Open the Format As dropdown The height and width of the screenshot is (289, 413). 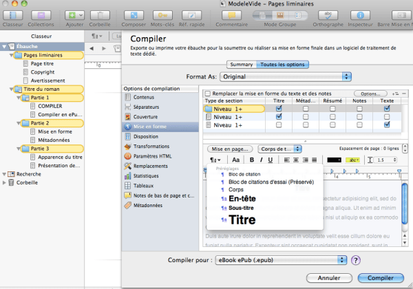[x=286, y=76]
